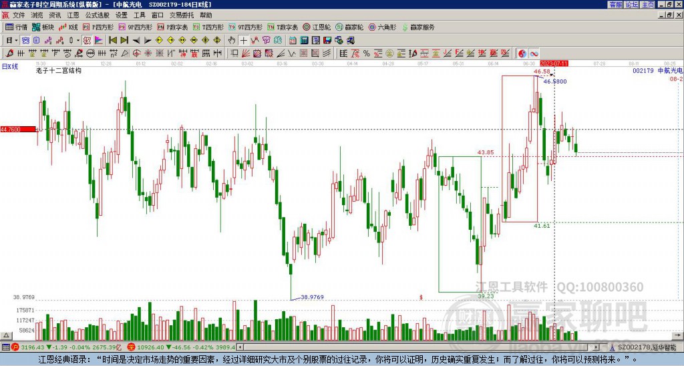The width and height of the screenshot is (684, 366).
Task: Select the crosshair cursor tool
Action: (x=243, y=41)
